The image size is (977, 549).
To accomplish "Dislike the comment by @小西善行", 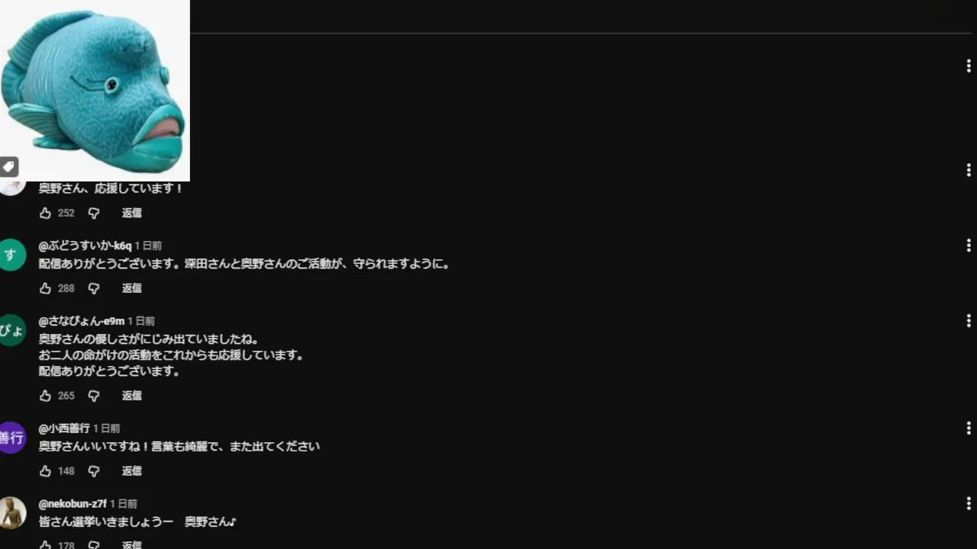I will tap(94, 471).
